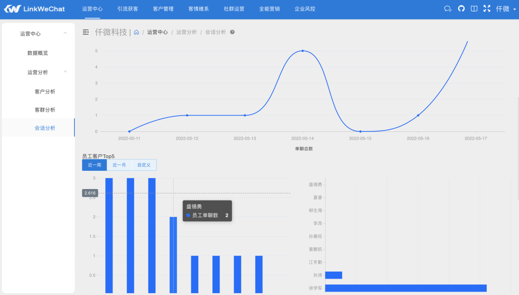519x295 pixels.
Task: Click 会话分析 breadcrumb text
Action: pos(215,32)
